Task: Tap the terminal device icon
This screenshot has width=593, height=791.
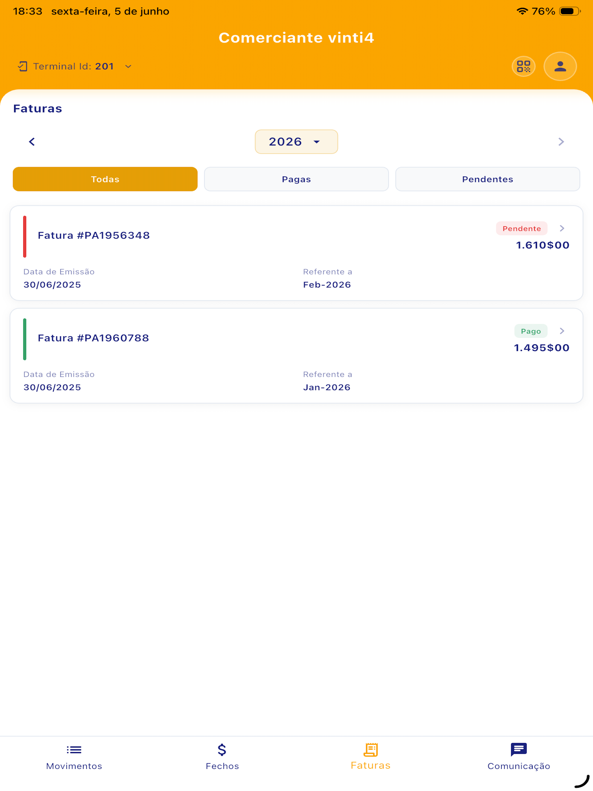Action: 22,66
